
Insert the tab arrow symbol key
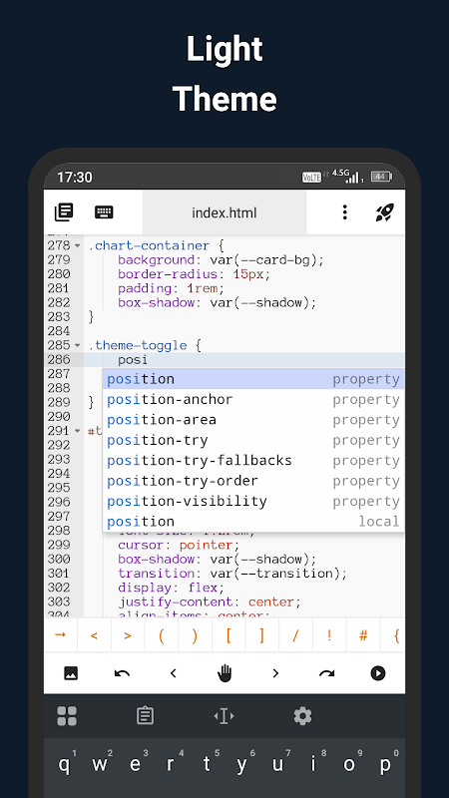(x=61, y=635)
